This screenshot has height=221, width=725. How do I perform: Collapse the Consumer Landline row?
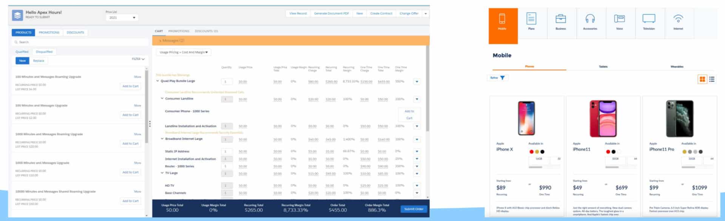[162, 99]
